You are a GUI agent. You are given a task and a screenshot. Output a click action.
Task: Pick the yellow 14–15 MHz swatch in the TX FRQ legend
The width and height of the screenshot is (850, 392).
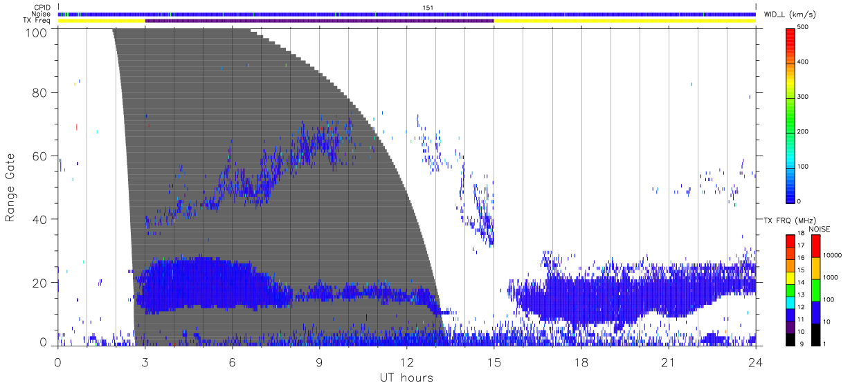tap(791, 277)
